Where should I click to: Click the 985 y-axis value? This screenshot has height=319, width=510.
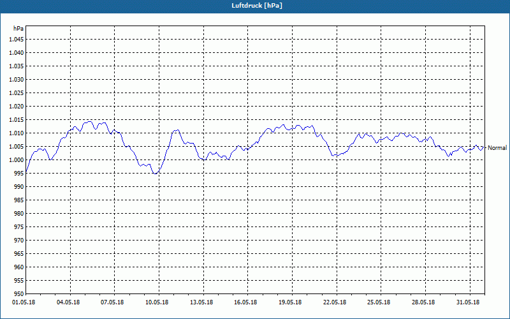pos(20,200)
